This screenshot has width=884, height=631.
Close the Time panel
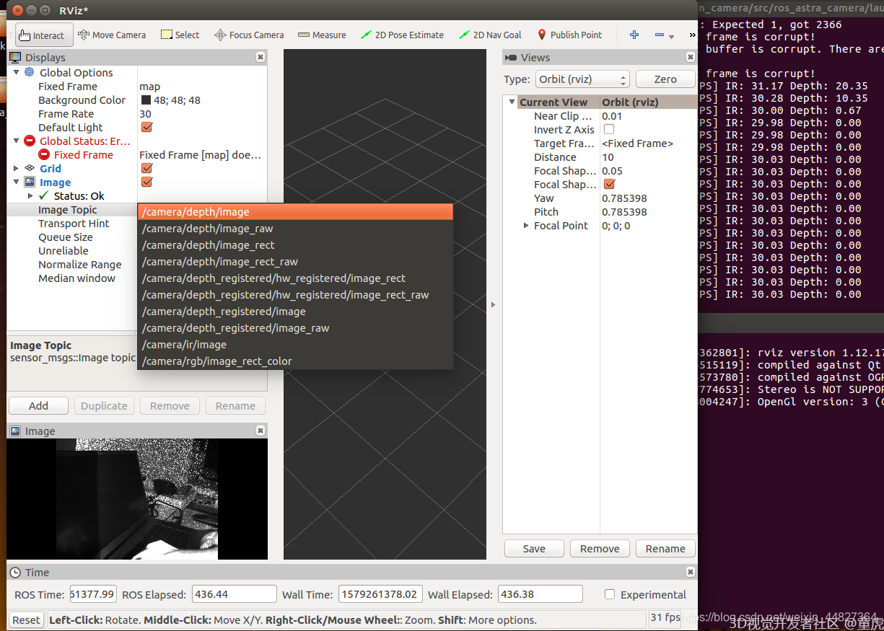[691, 572]
